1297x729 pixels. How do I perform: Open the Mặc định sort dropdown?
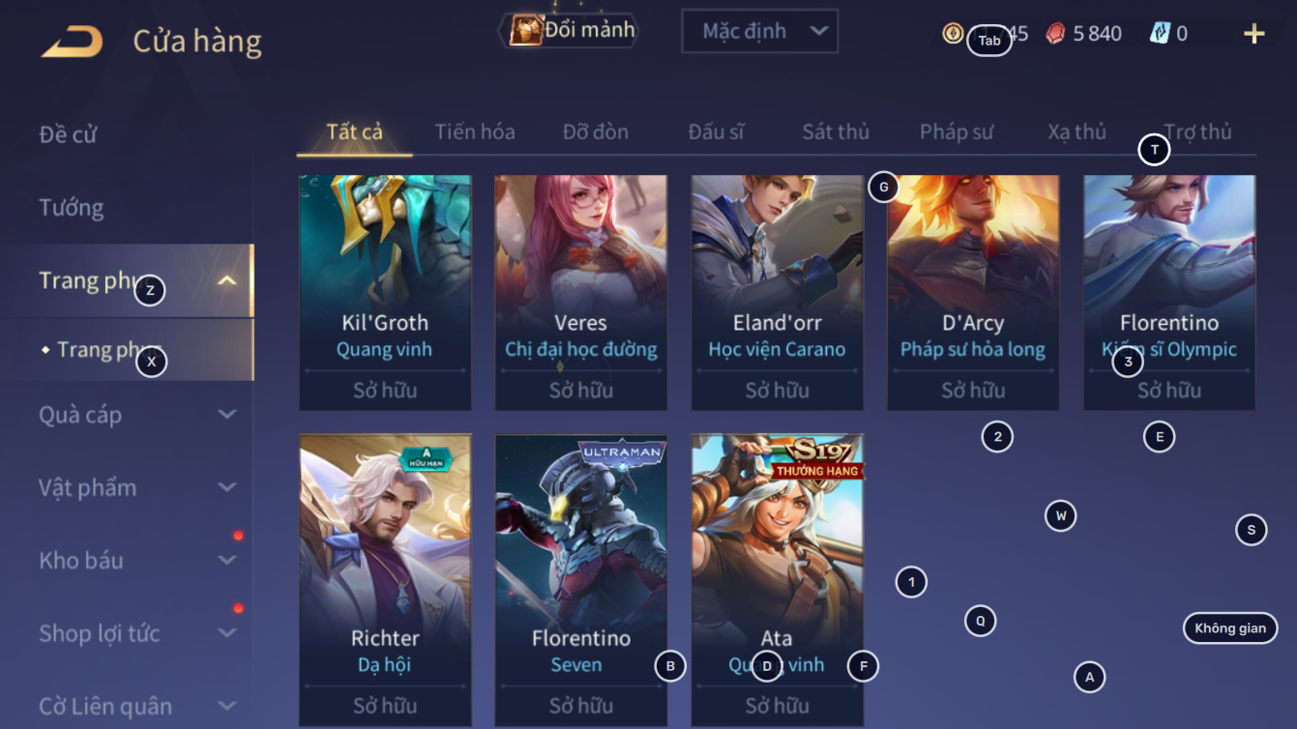pos(759,31)
